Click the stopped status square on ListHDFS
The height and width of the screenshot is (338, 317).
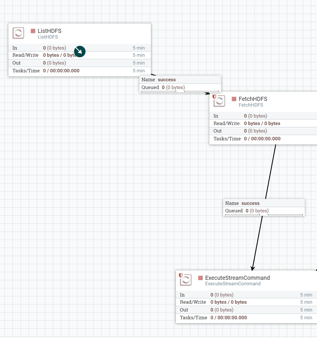pos(33,31)
